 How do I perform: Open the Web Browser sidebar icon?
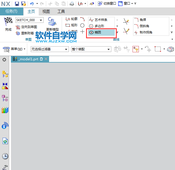coord(5,141)
